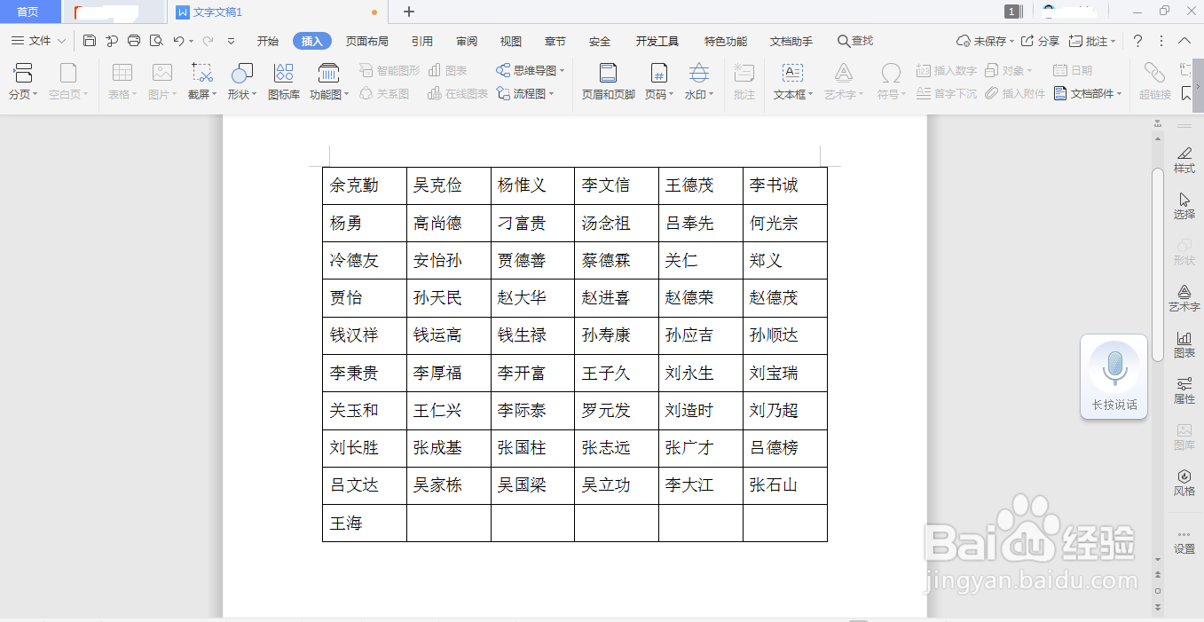Click the 图表 panel icon on right sidebar

pyautogui.click(x=1184, y=344)
